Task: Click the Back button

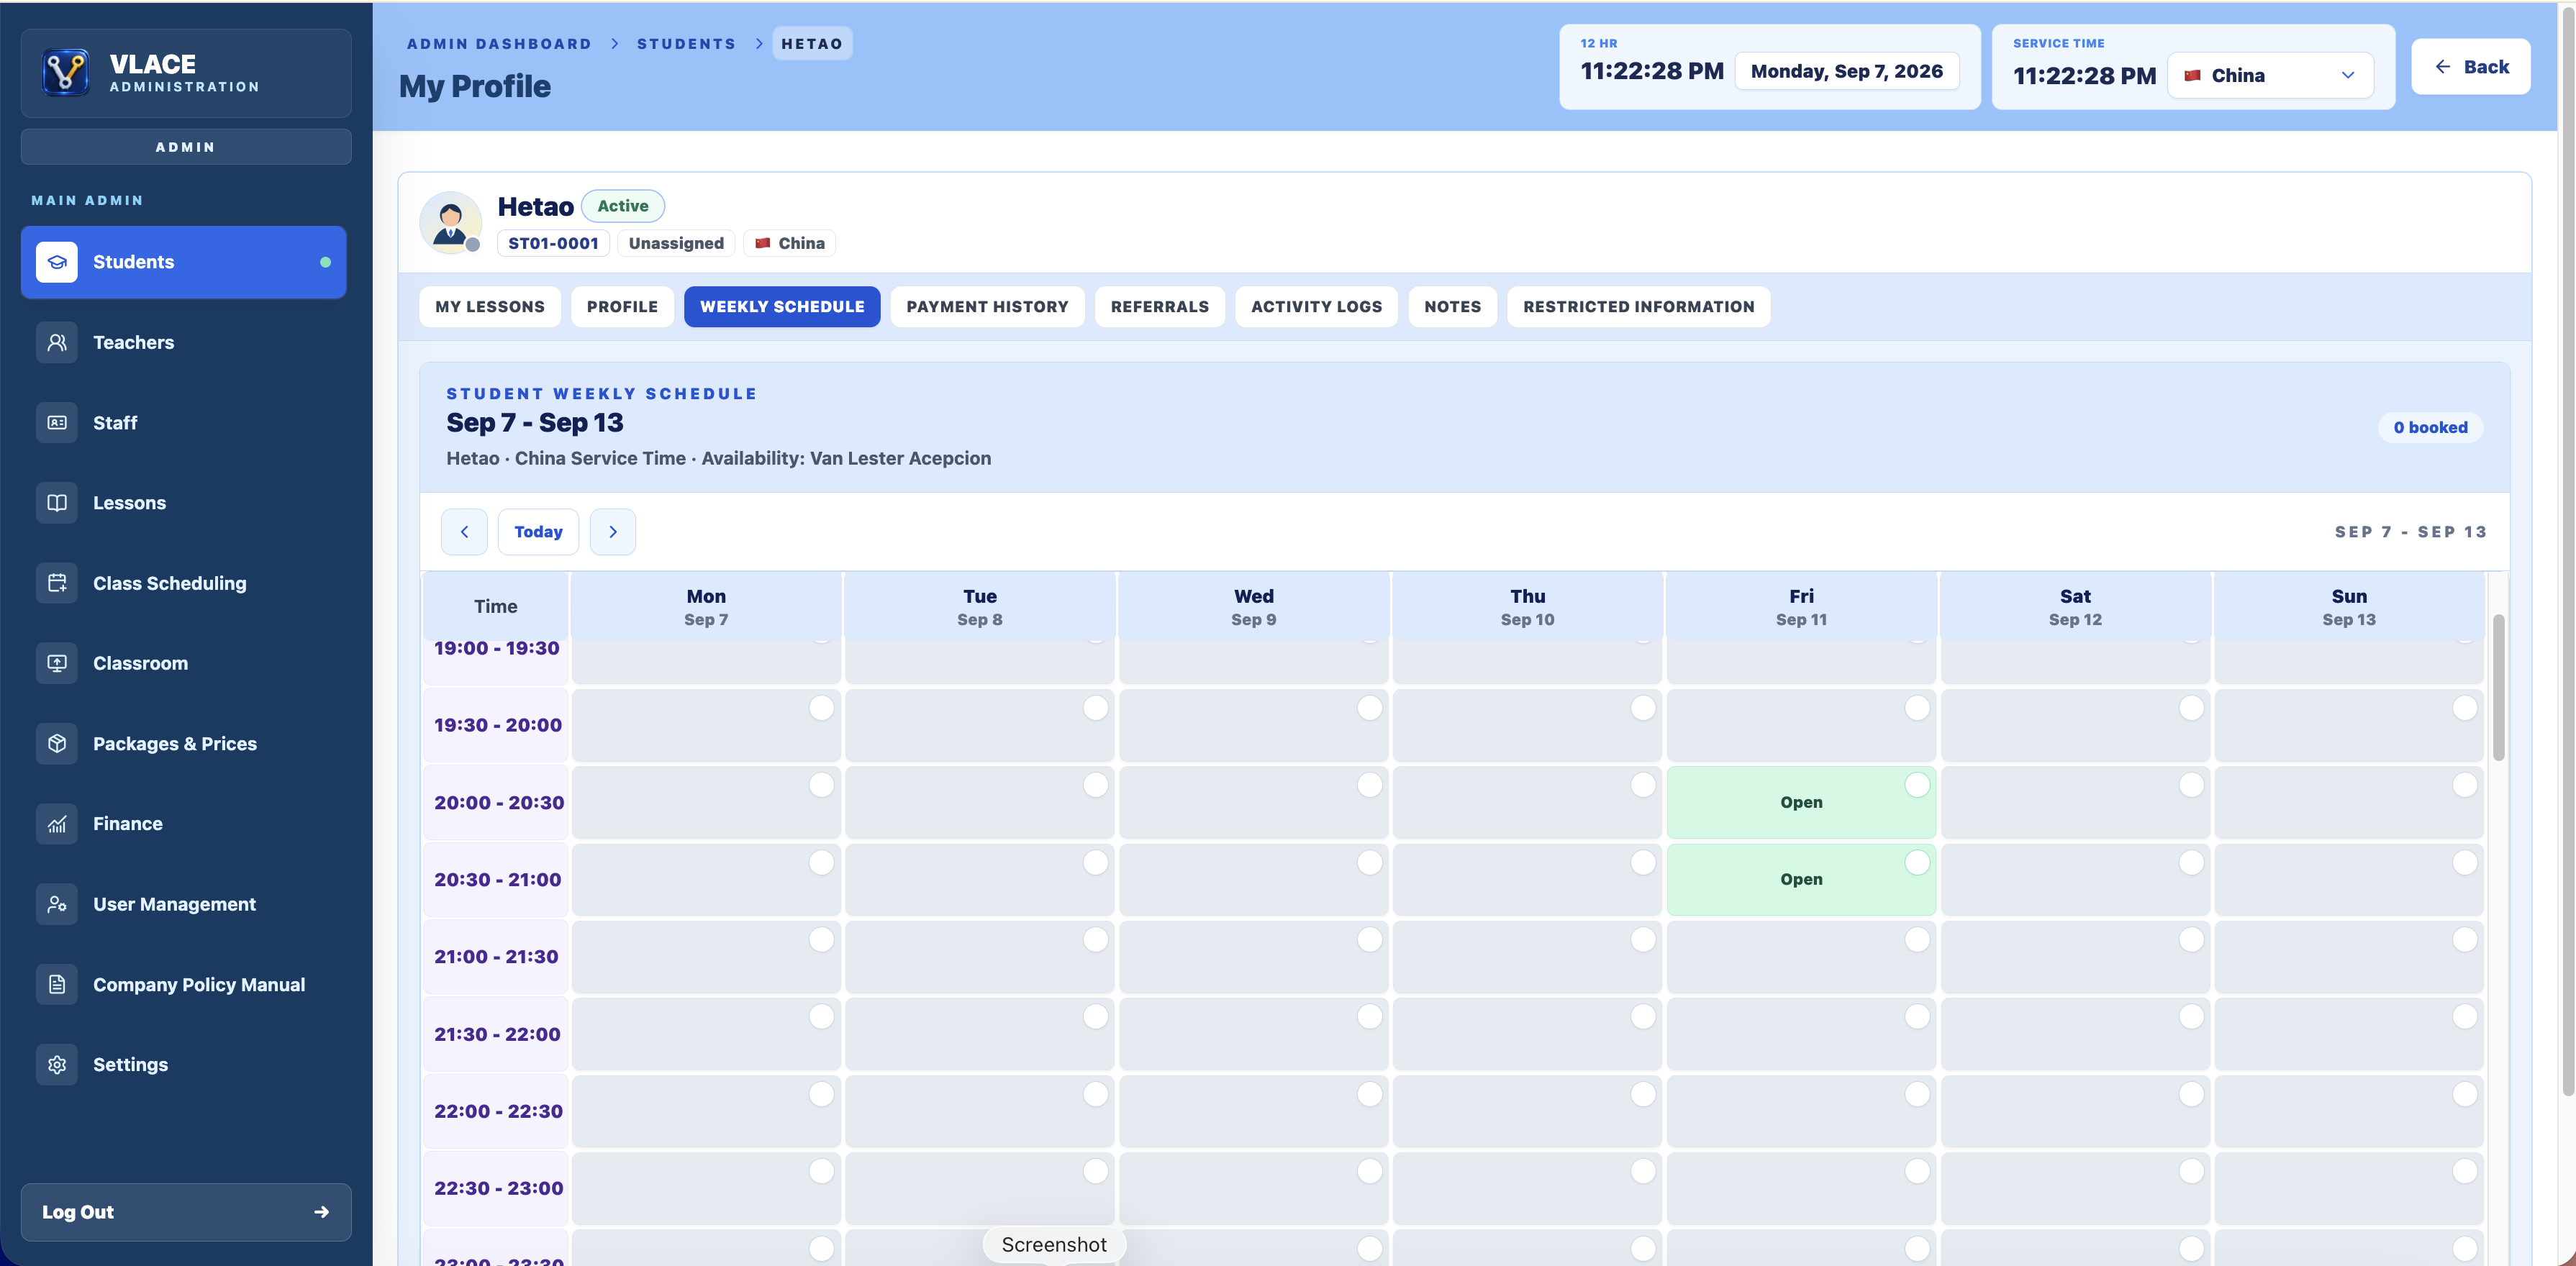Action: [x=2470, y=67]
